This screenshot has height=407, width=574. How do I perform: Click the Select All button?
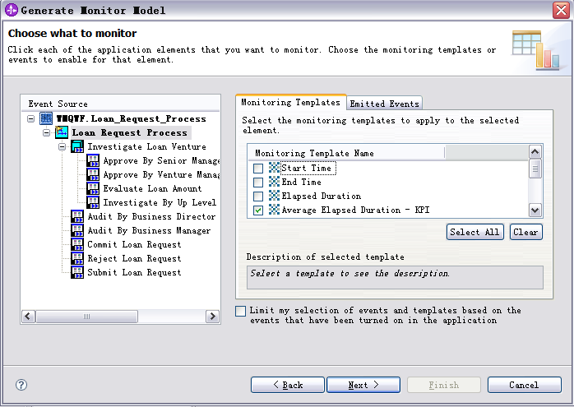tap(474, 232)
